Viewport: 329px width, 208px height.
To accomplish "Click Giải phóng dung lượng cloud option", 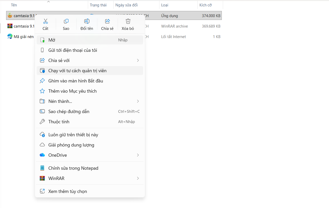I will pyautogui.click(x=71, y=145).
